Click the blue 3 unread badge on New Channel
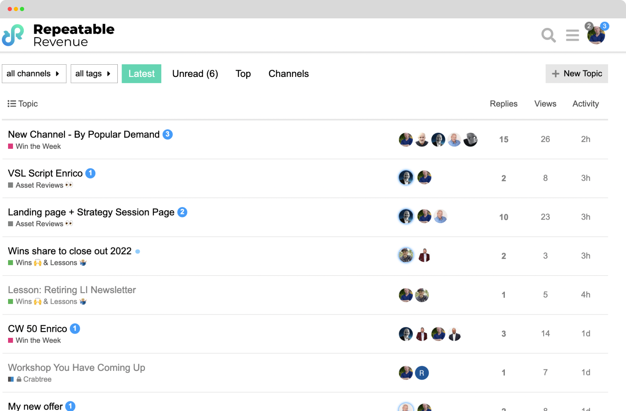Screen dimensions: 626x411 168,134
